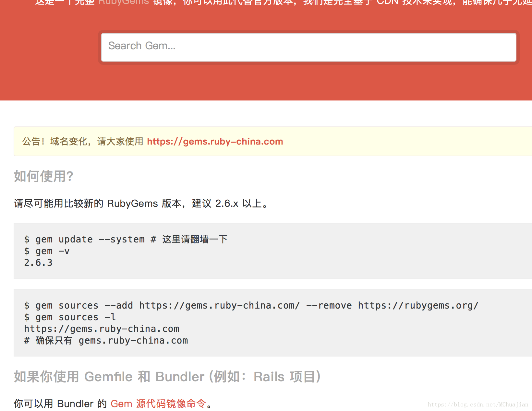Click the '$ gem sources -l' line
Viewport: 532px width, 411px height.
[x=70, y=317]
